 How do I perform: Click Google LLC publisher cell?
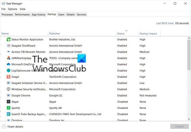[x=56, y=95]
